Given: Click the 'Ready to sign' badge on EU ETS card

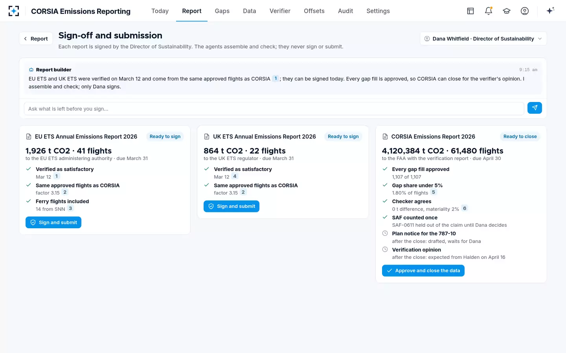Looking at the screenshot, I should pos(165,136).
